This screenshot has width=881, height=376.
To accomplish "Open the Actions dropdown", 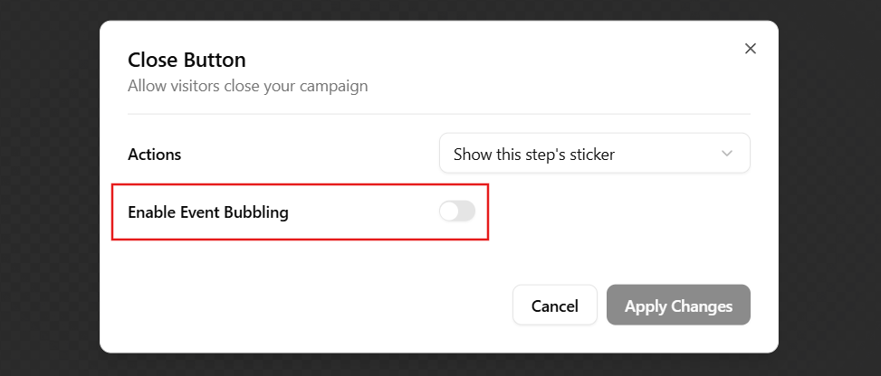I will pos(594,155).
